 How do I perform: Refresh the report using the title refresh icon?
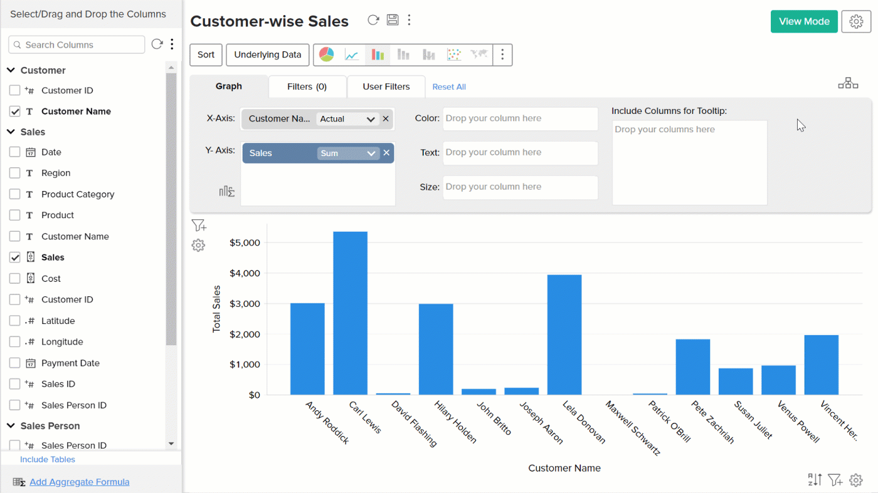[373, 20]
